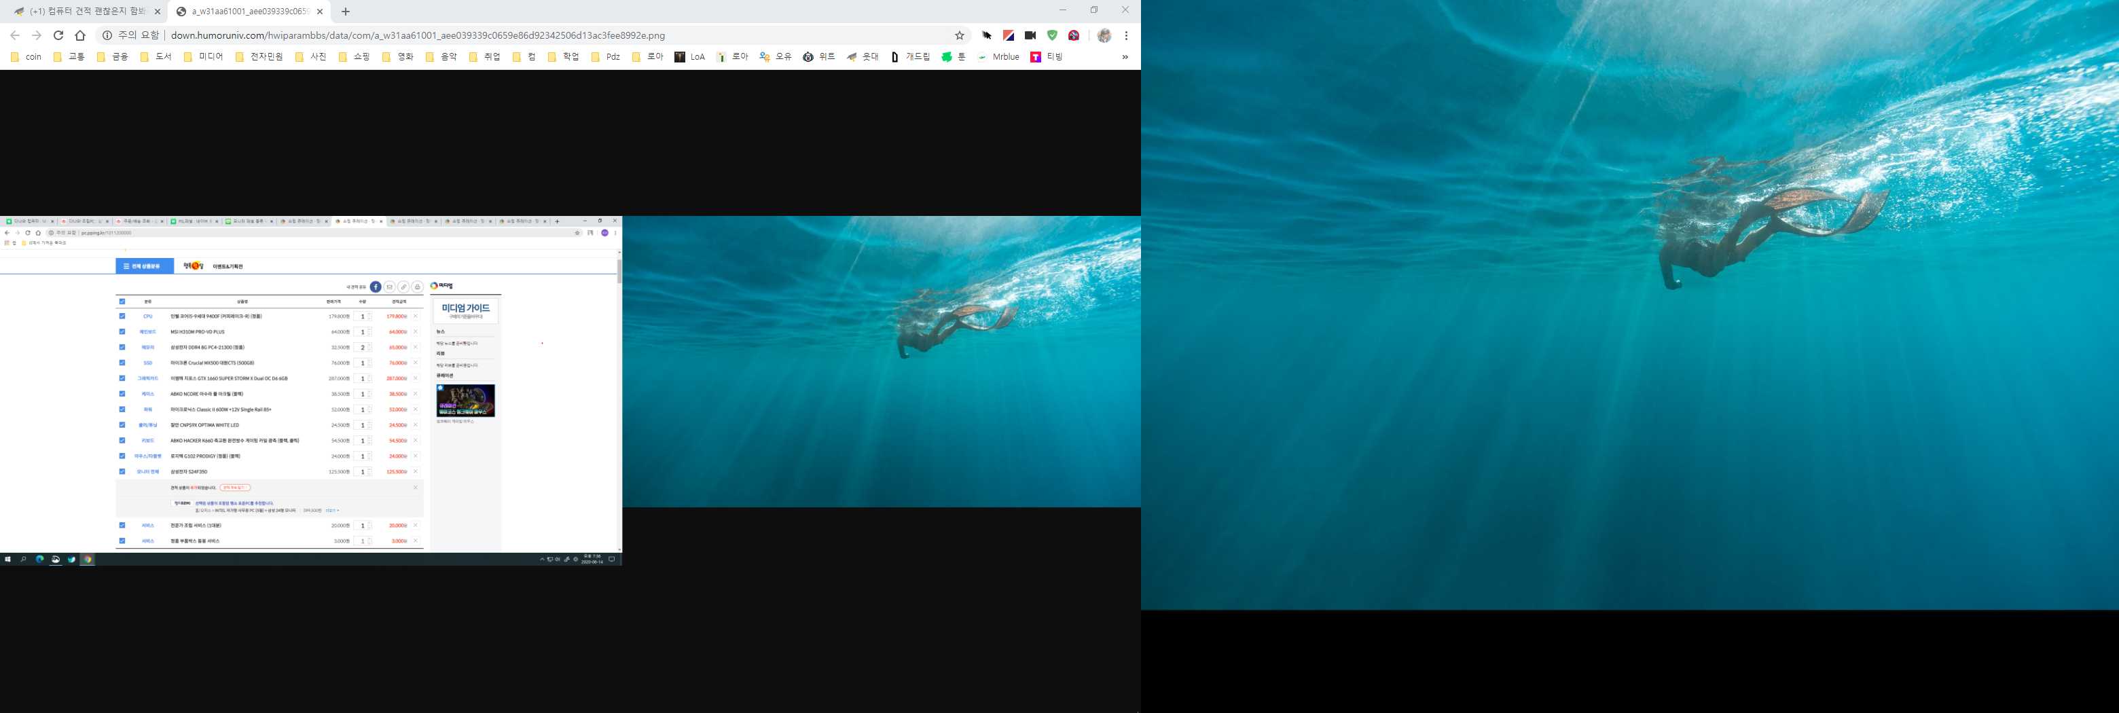Click the print icon in pictured page
Screen dimensions: 2119x713
pyautogui.click(x=418, y=287)
